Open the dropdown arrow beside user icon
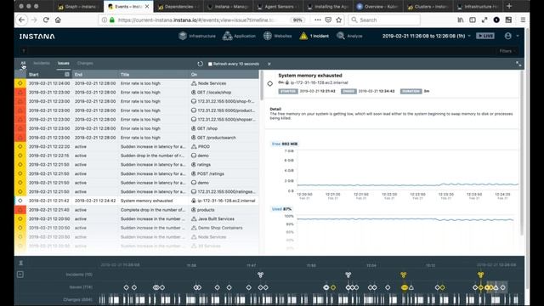Image resolution: width=544 pixels, height=306 pixels. coord(518,36)
